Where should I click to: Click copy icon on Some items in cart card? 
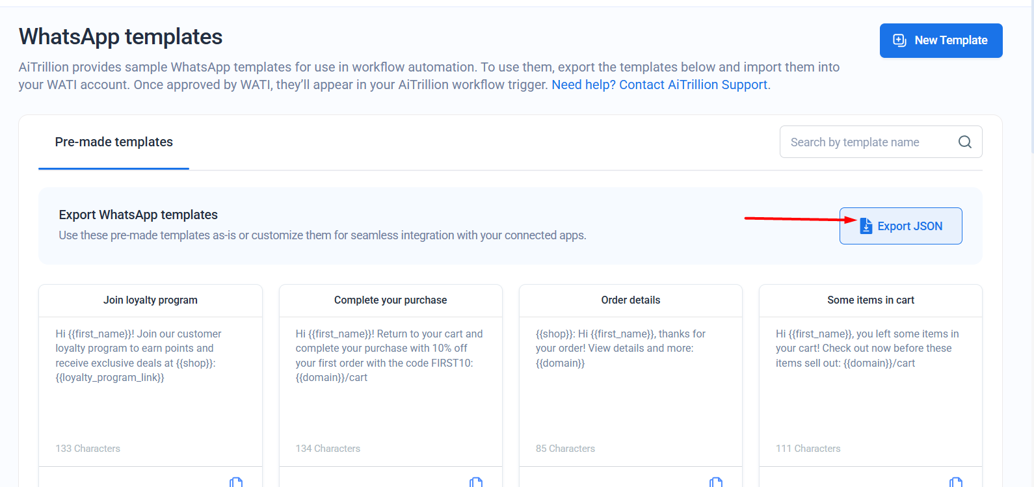pyautogui.click(x=956, y=482)
